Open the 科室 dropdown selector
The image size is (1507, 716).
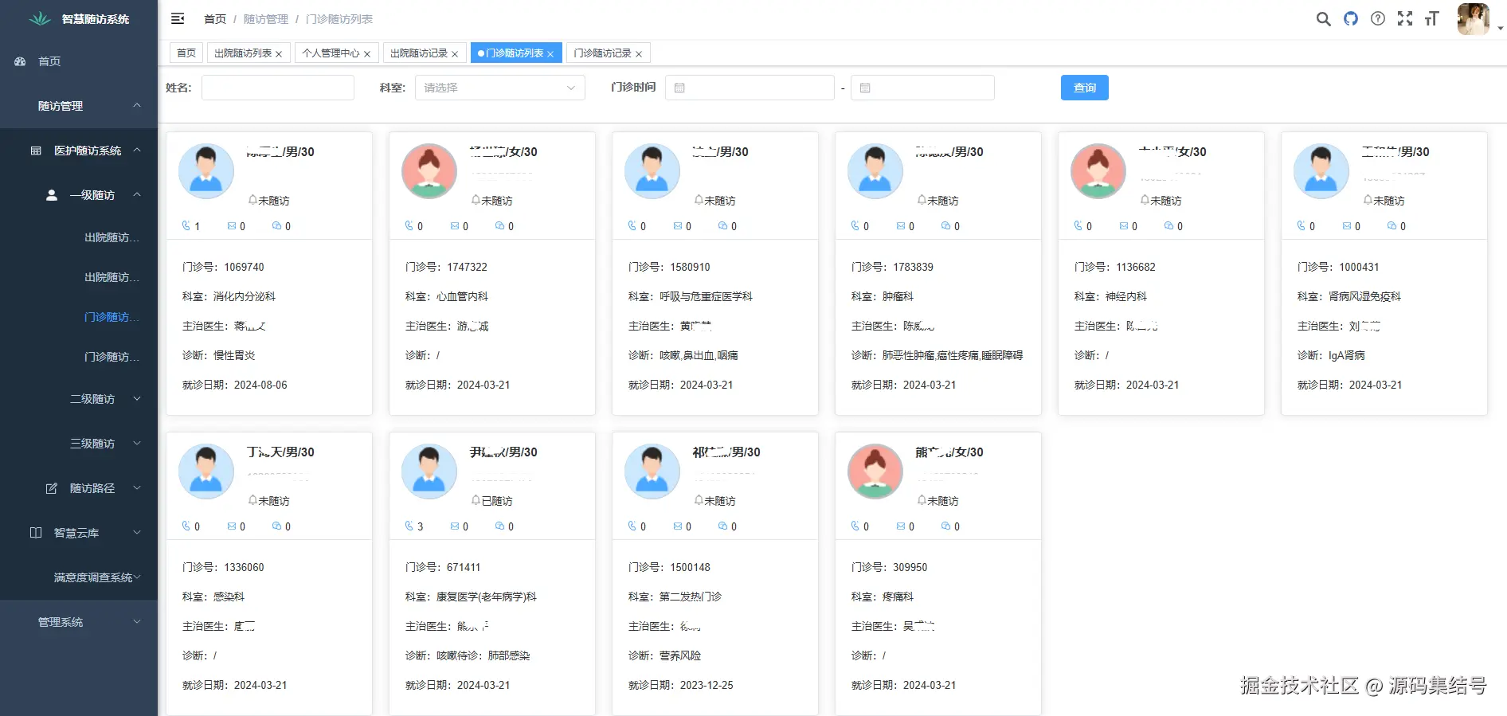500,88
